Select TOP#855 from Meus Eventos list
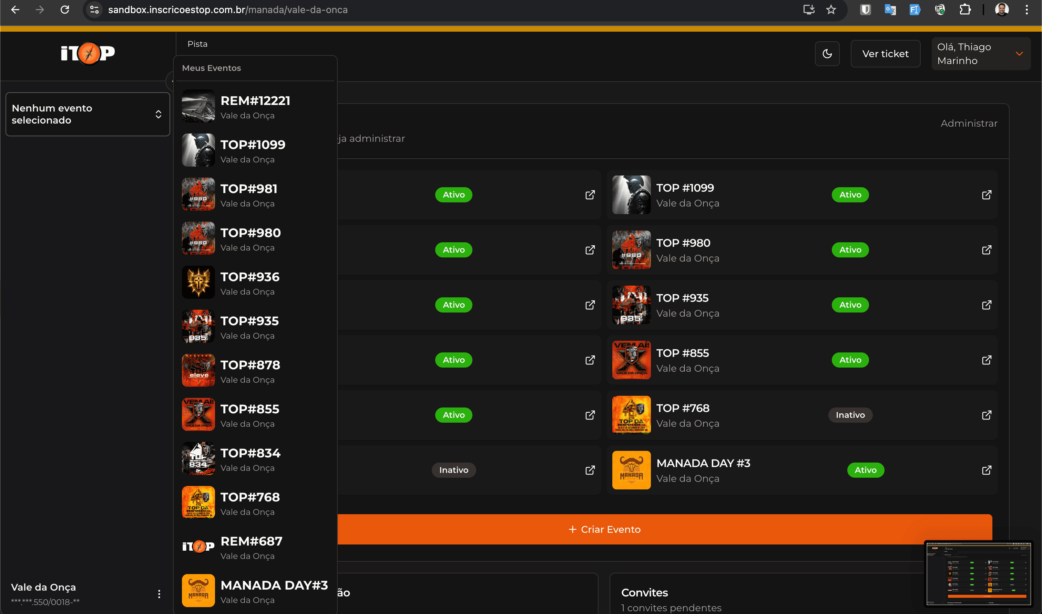This screenshot has height=614, width=1042. (255, 415)
